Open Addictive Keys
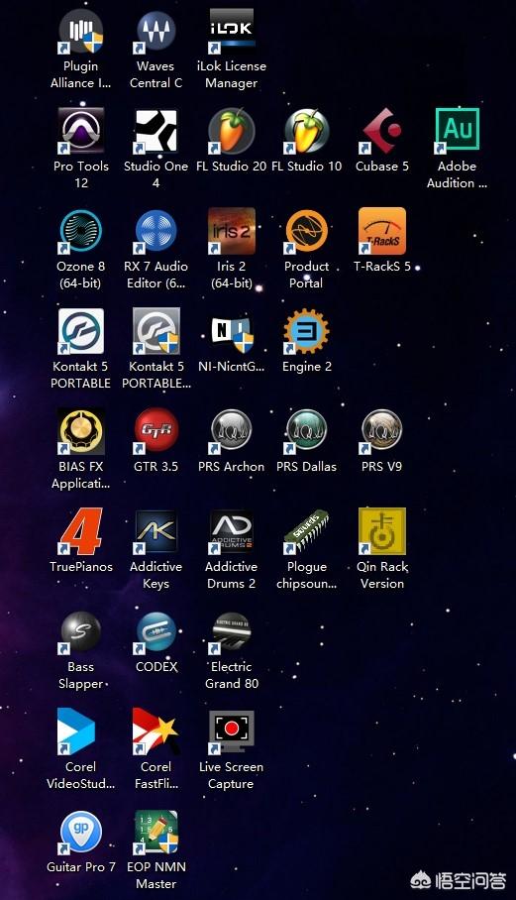Screen dimensions: 516x900 point(155,531)
